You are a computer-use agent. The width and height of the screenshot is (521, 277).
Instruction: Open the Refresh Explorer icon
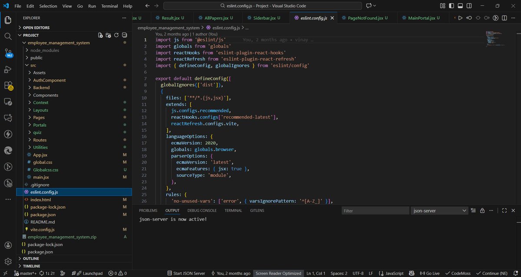point(116,35)
